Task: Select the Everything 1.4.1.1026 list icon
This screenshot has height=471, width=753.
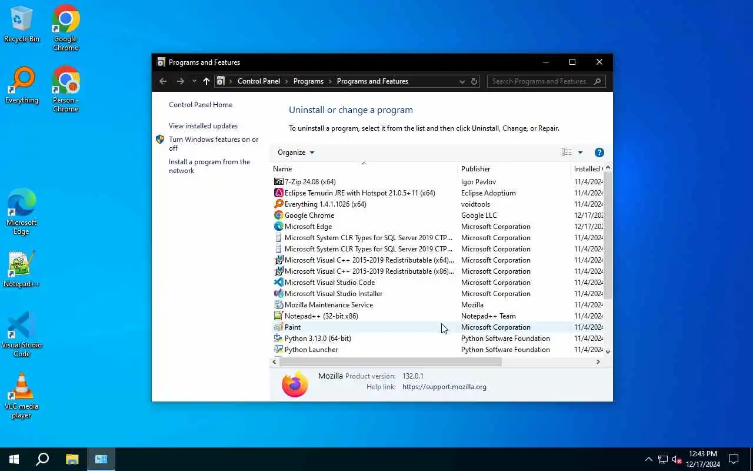Action: 279,204
